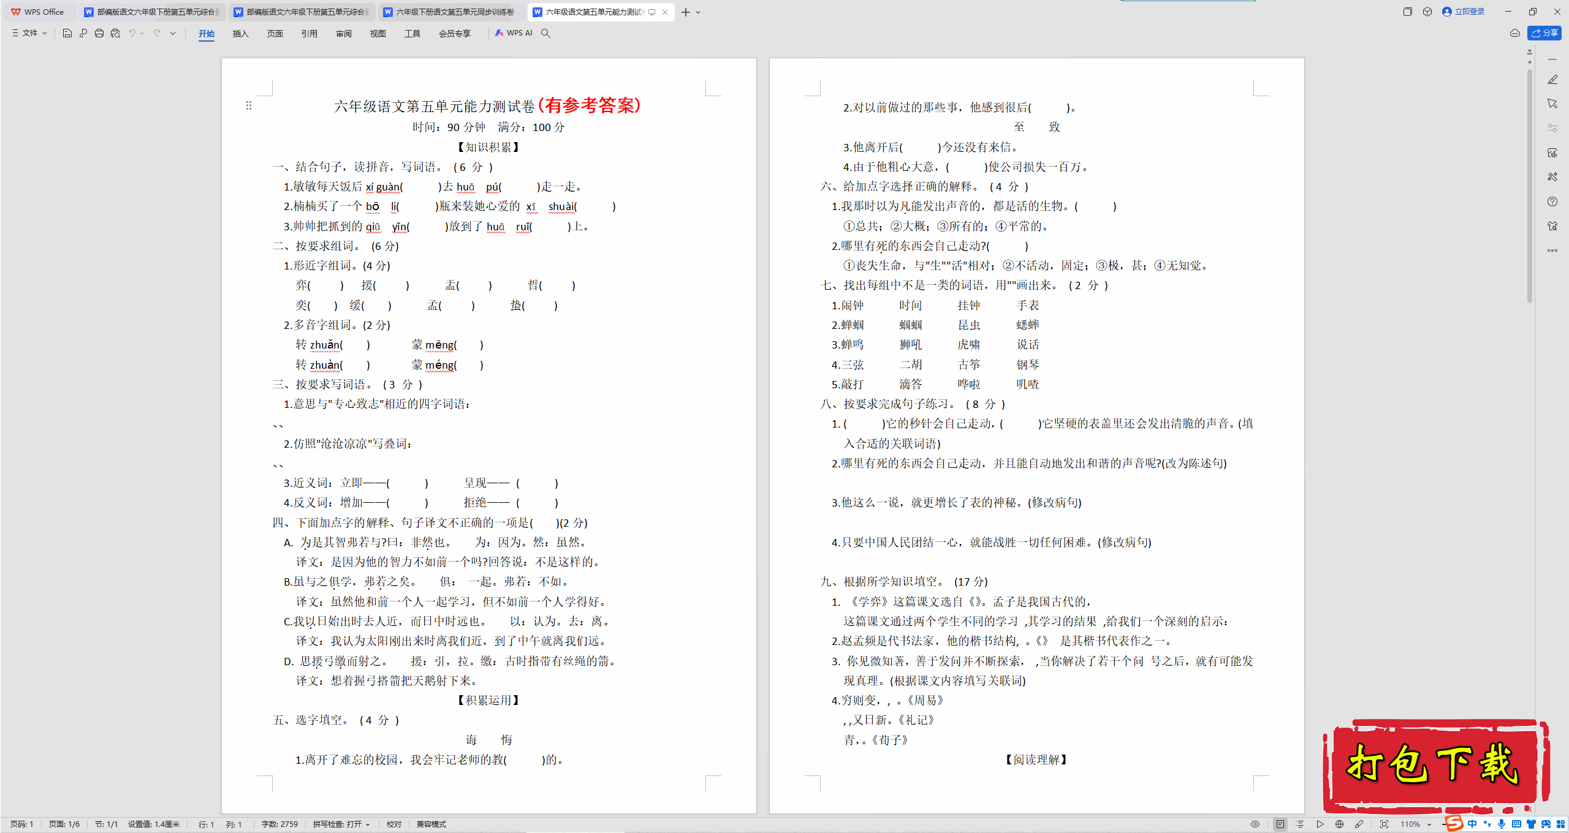Click the 页面: 1/6 page indicator
Image resolution: width=1569 pixels, height=833 pixels.
tap(64, 824)
